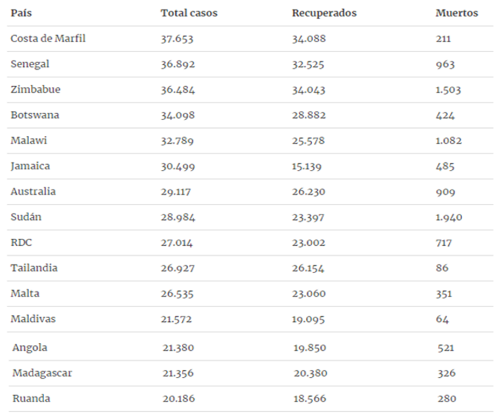Select the Angola country name

[x=30, y=348]
